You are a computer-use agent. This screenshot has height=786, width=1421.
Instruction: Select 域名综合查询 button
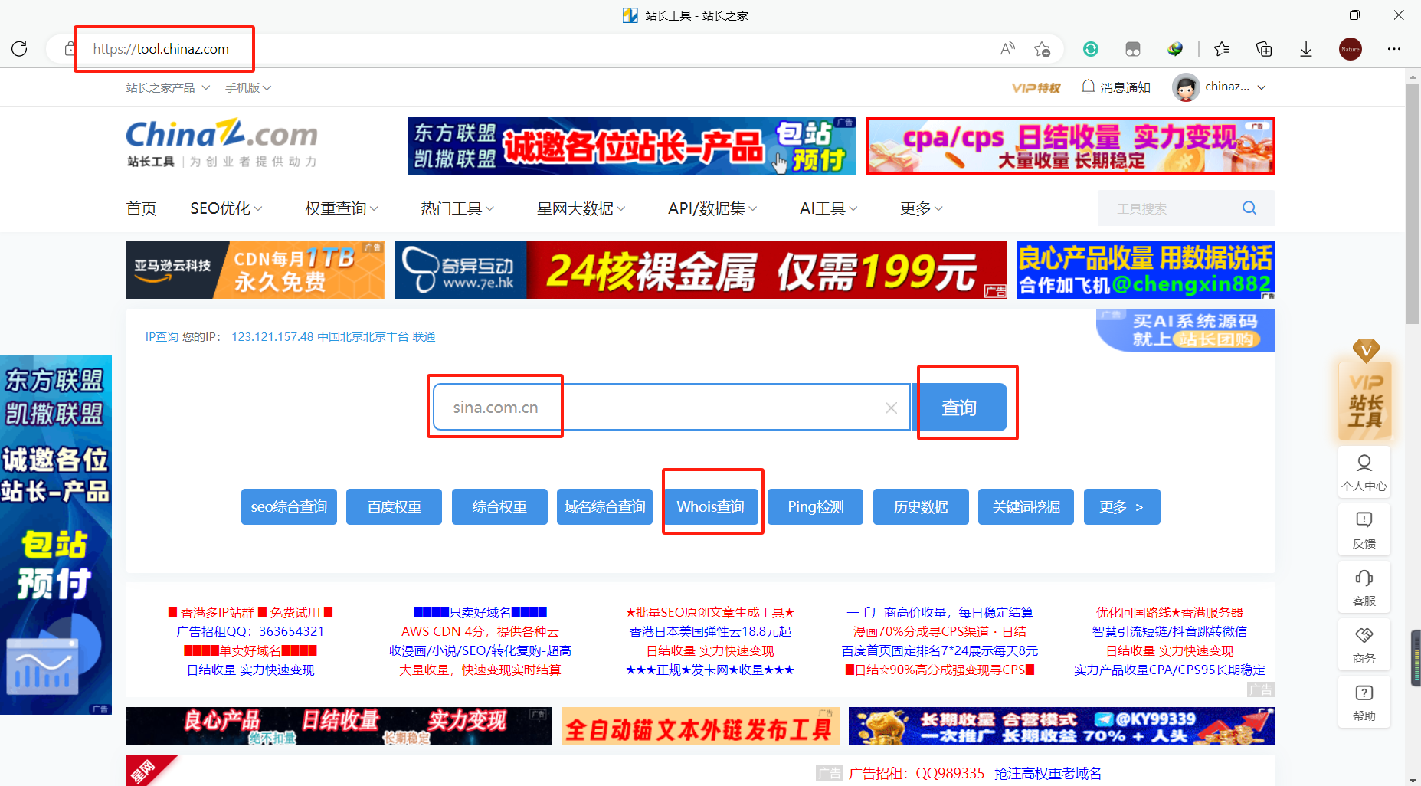point(605,507)
